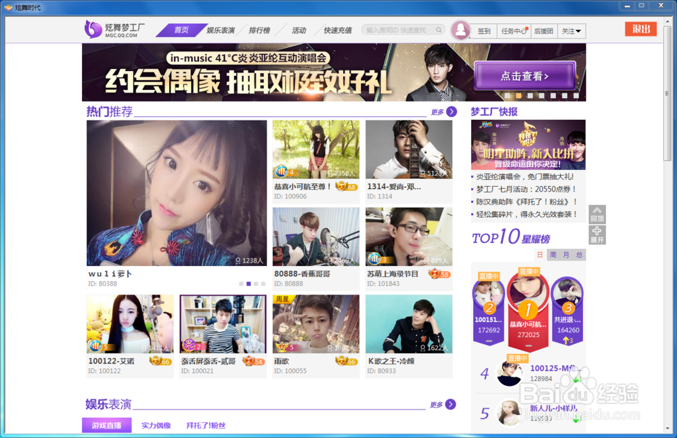The width and height of the screenshot is (677, 438).
Task: Select the second (orange) banner indicator dot
Action: click(x=519, y=96)
